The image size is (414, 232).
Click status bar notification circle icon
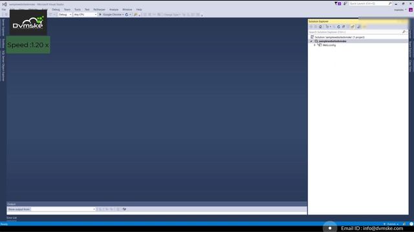(x=411, y=224)
